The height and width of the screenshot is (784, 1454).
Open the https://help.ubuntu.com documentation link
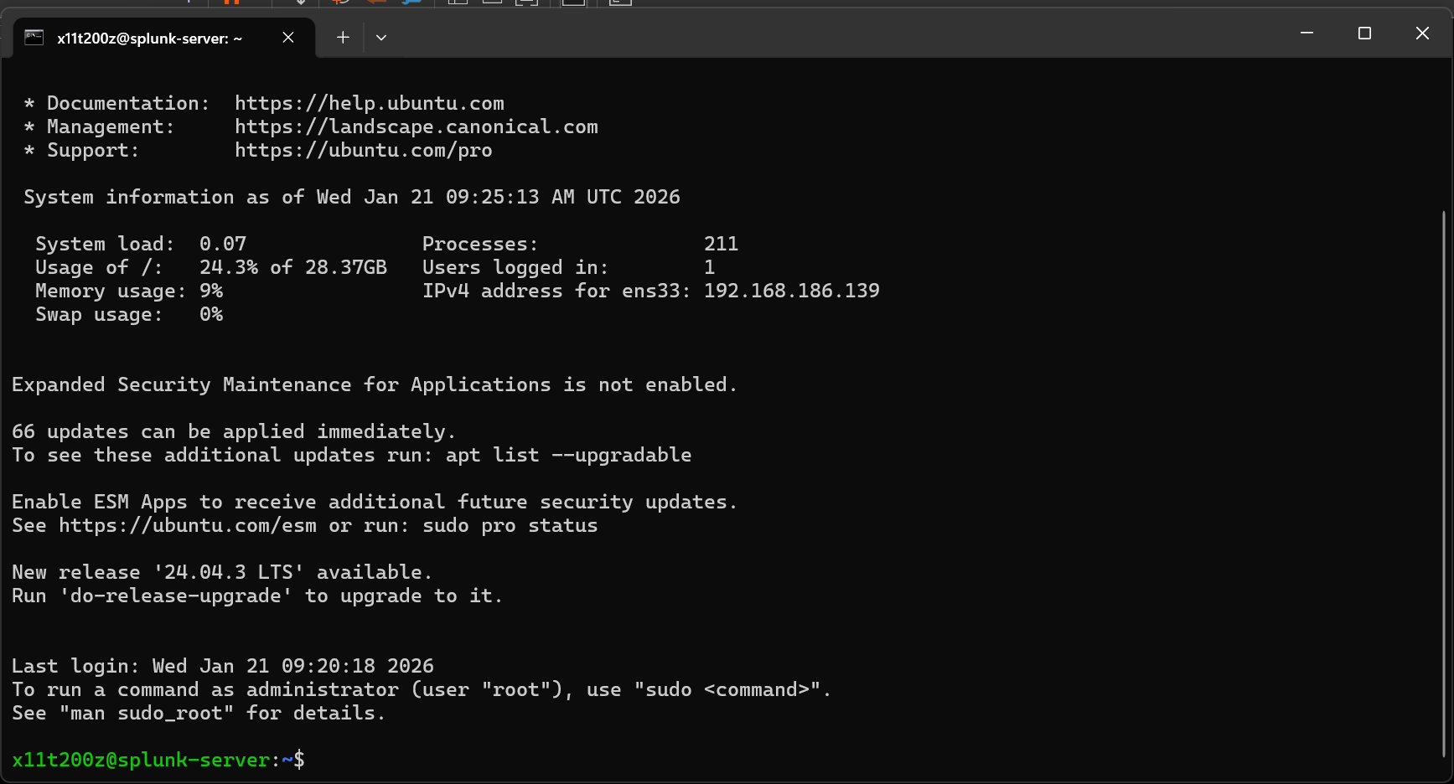pyautogui.click(x=369, y=103)
